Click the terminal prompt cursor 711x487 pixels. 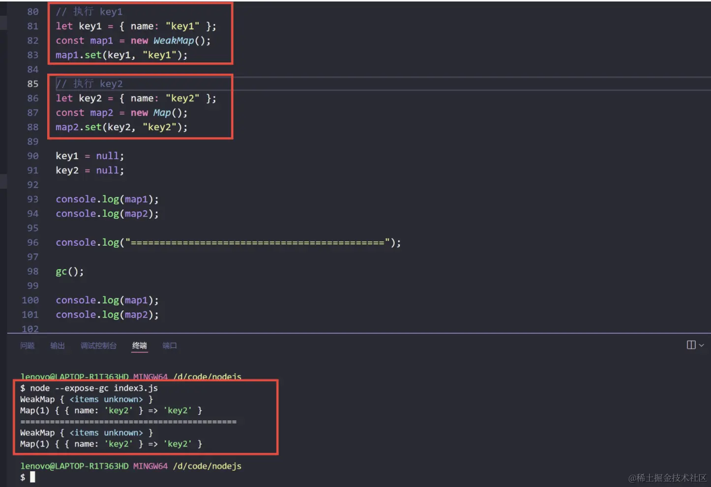pos(32,477)
